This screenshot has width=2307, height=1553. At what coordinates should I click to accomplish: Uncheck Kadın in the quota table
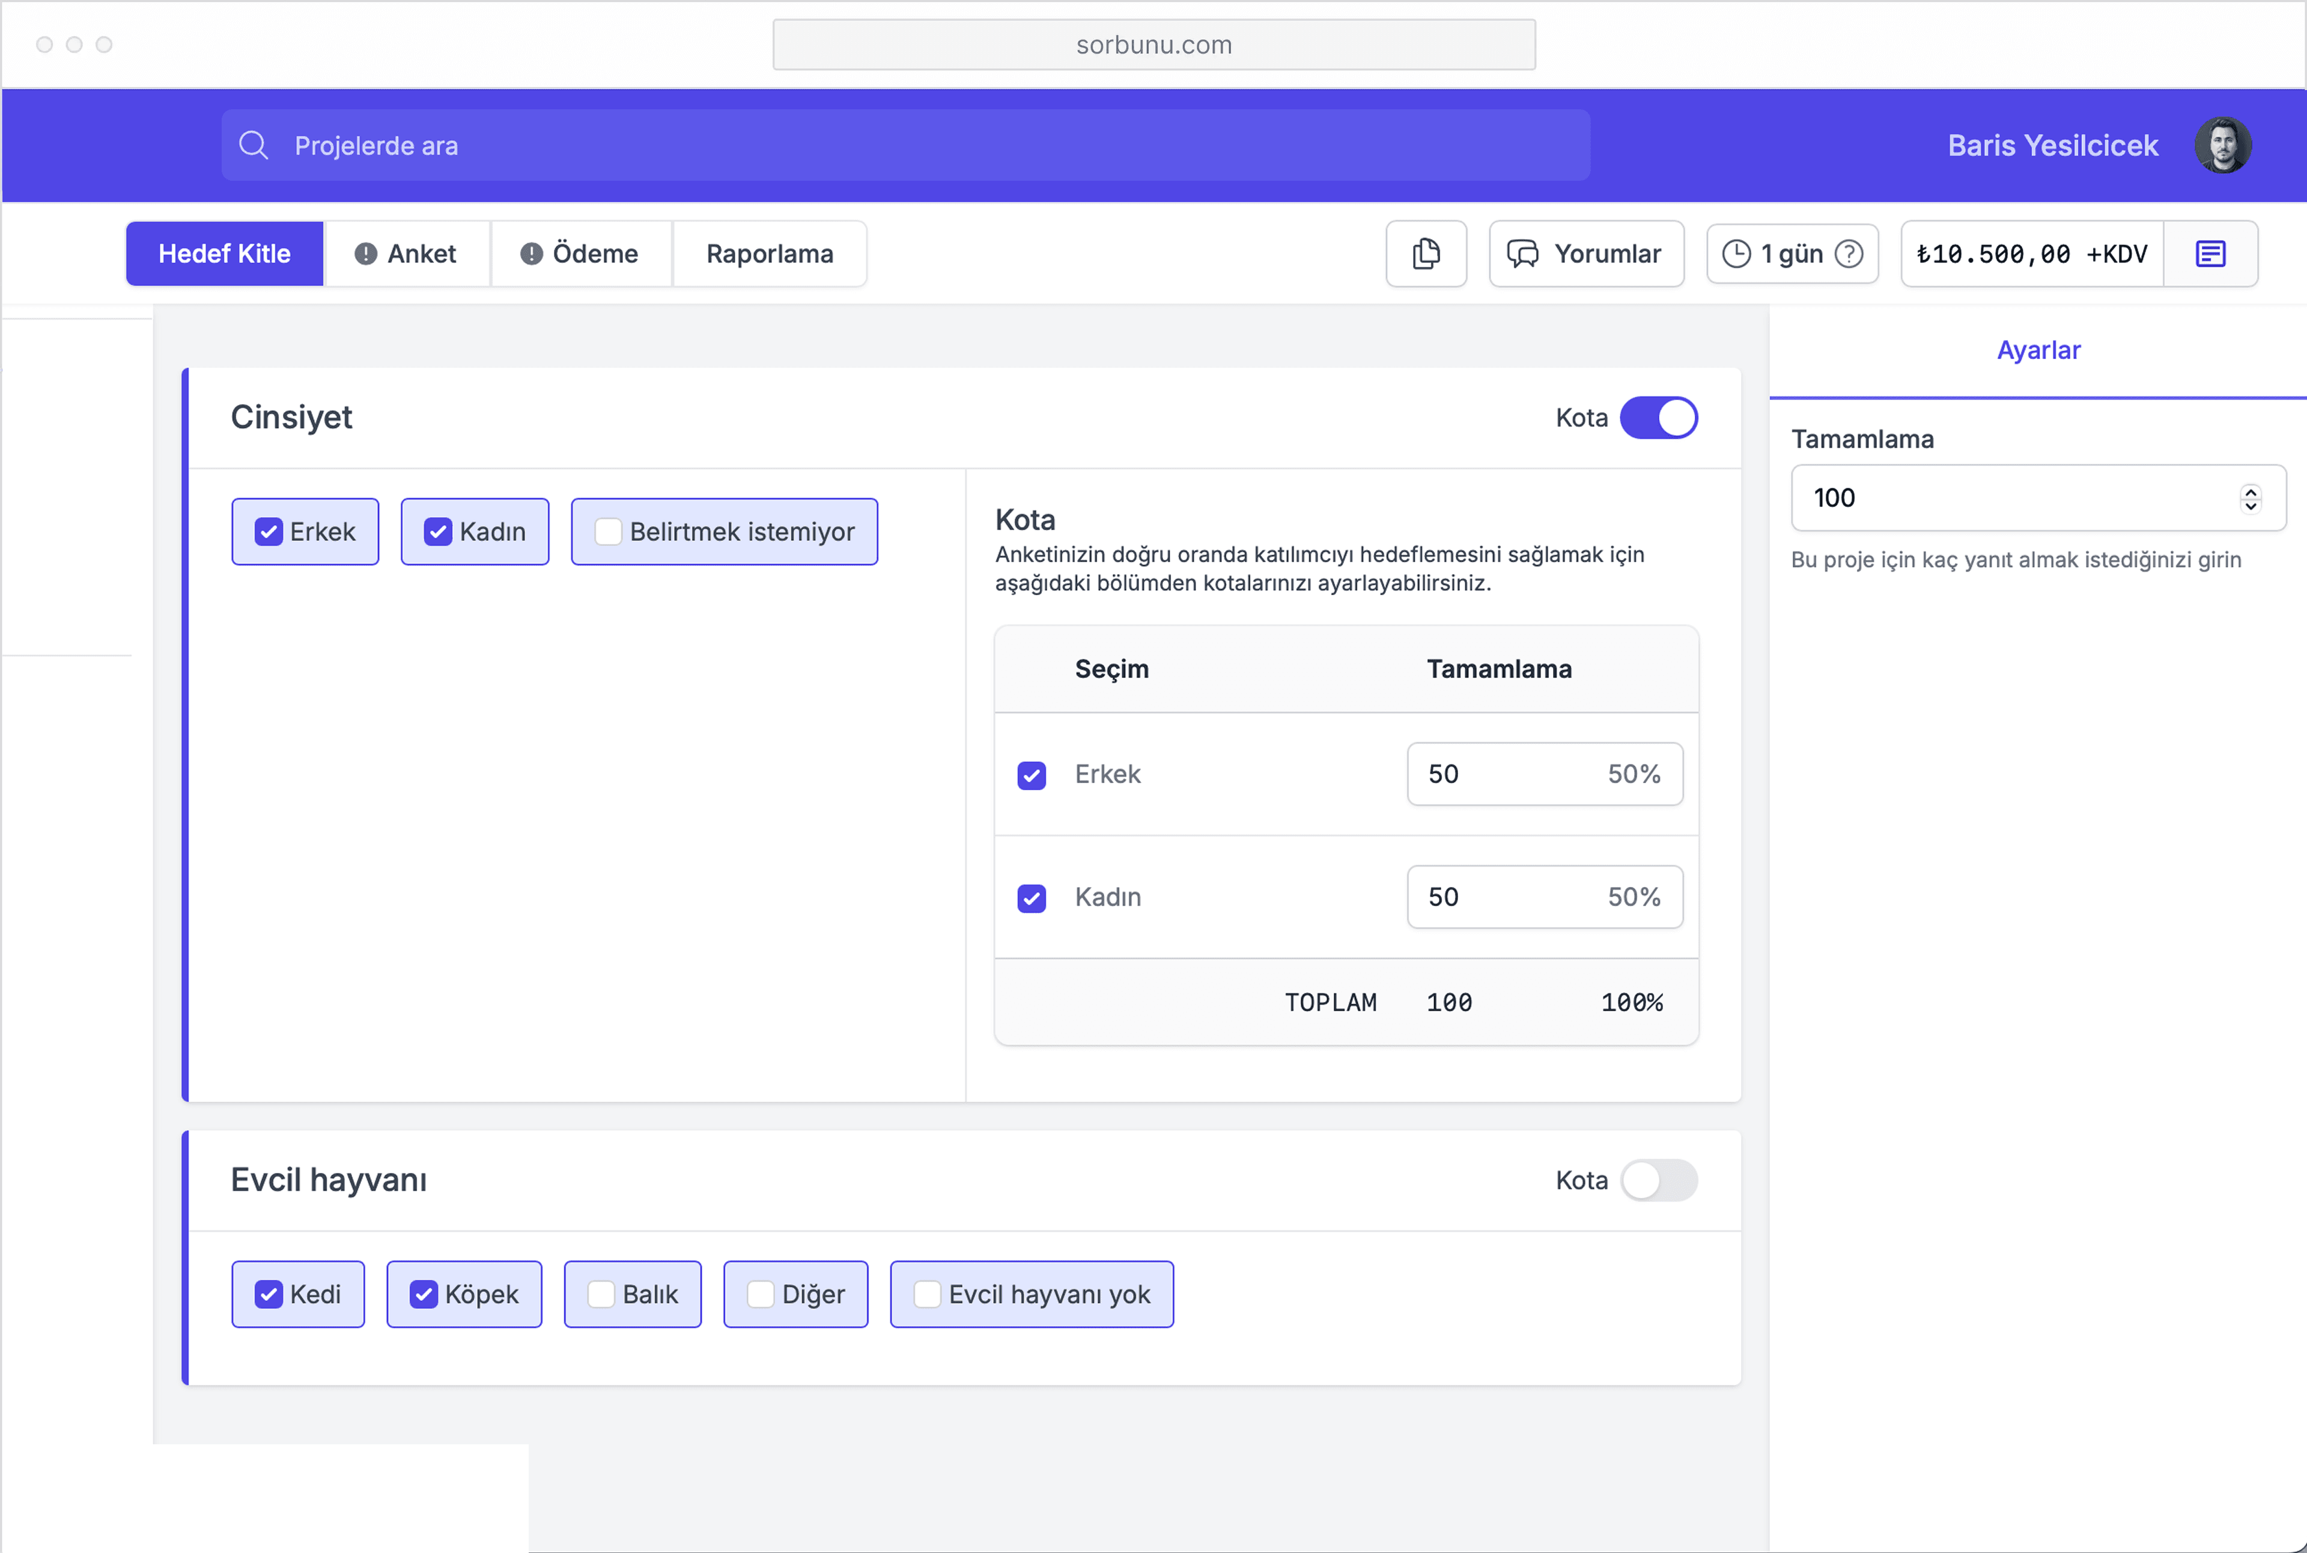[x=1031, y=897]
